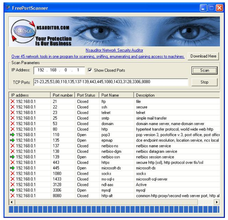Click the Download Here button
Screen dimensions: 228x220
click(x=203, y=56)
